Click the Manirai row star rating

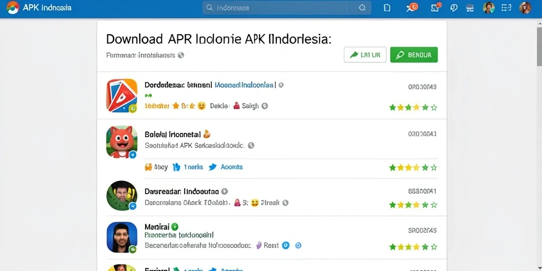413,247
